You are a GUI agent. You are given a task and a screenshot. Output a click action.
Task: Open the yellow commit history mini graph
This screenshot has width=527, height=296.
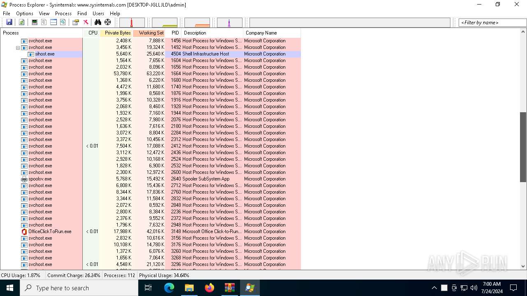click(x=165, y=23)
